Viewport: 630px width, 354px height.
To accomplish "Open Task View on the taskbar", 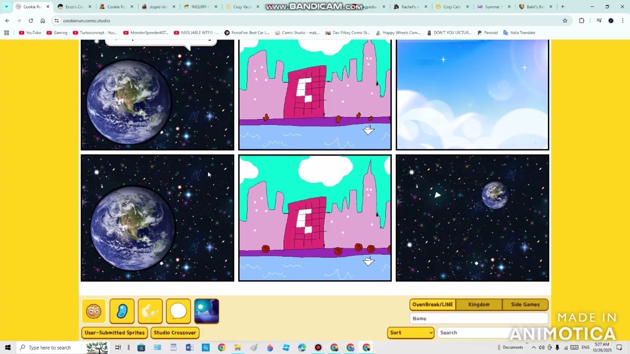I will (118, 348).
